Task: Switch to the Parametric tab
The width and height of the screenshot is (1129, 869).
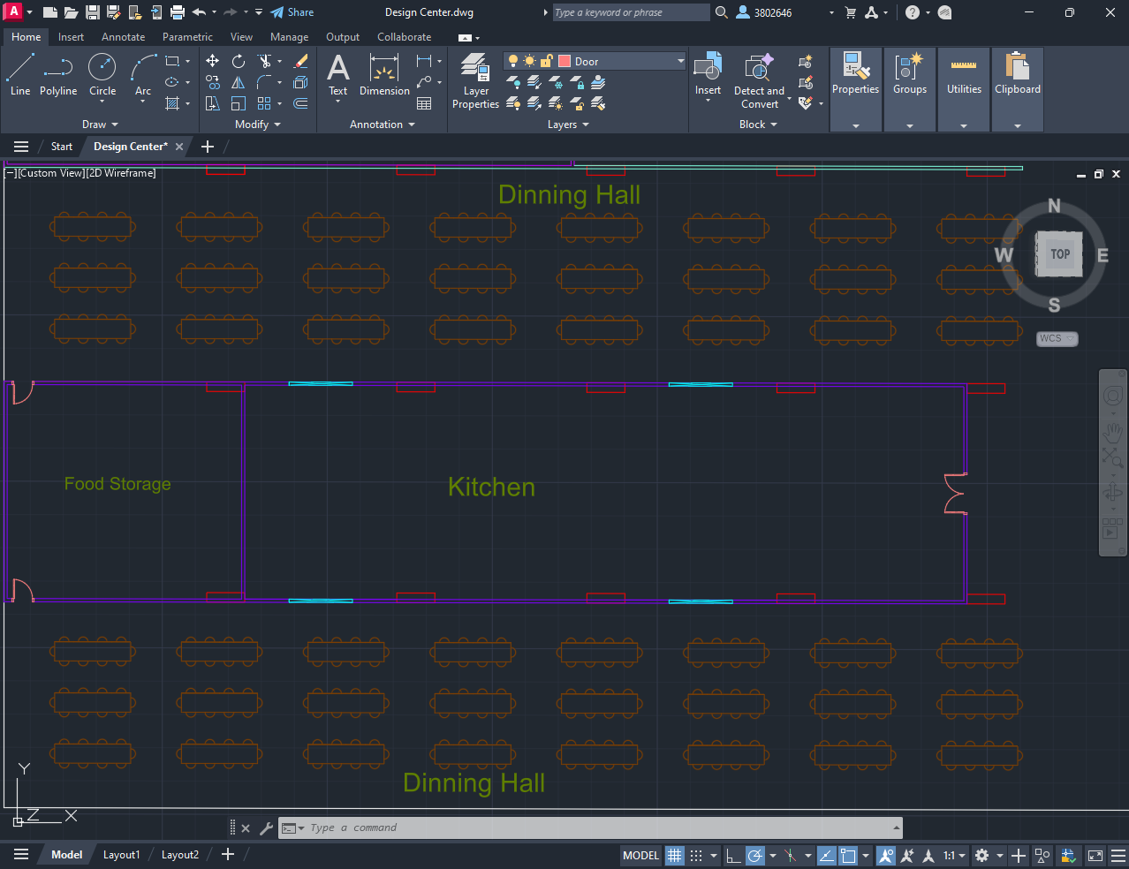Action: tap(187, 37)
